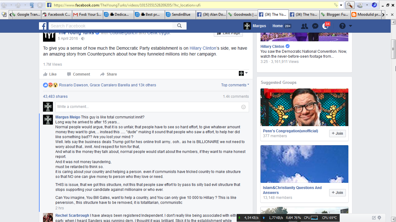Click the Hillary Clinton page name in sidebar
Image resolution: width=396 pixels, height=222 pixels.
[272, 47]
